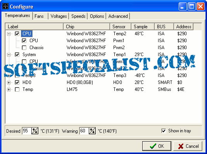
Task: Open the Voltages tab
Action: (59, 16)
